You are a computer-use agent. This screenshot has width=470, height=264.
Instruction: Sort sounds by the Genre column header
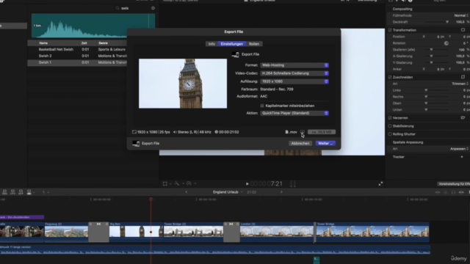coord(103,43)
